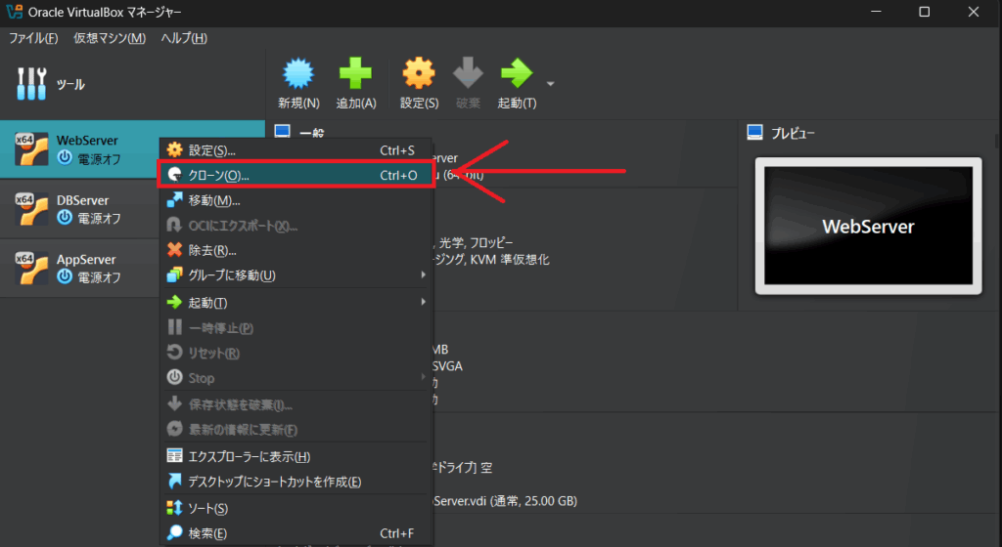Open Settings (設定) gear in toolbar
This screenshot has height=547, width=1002.
tap(419, 73)
